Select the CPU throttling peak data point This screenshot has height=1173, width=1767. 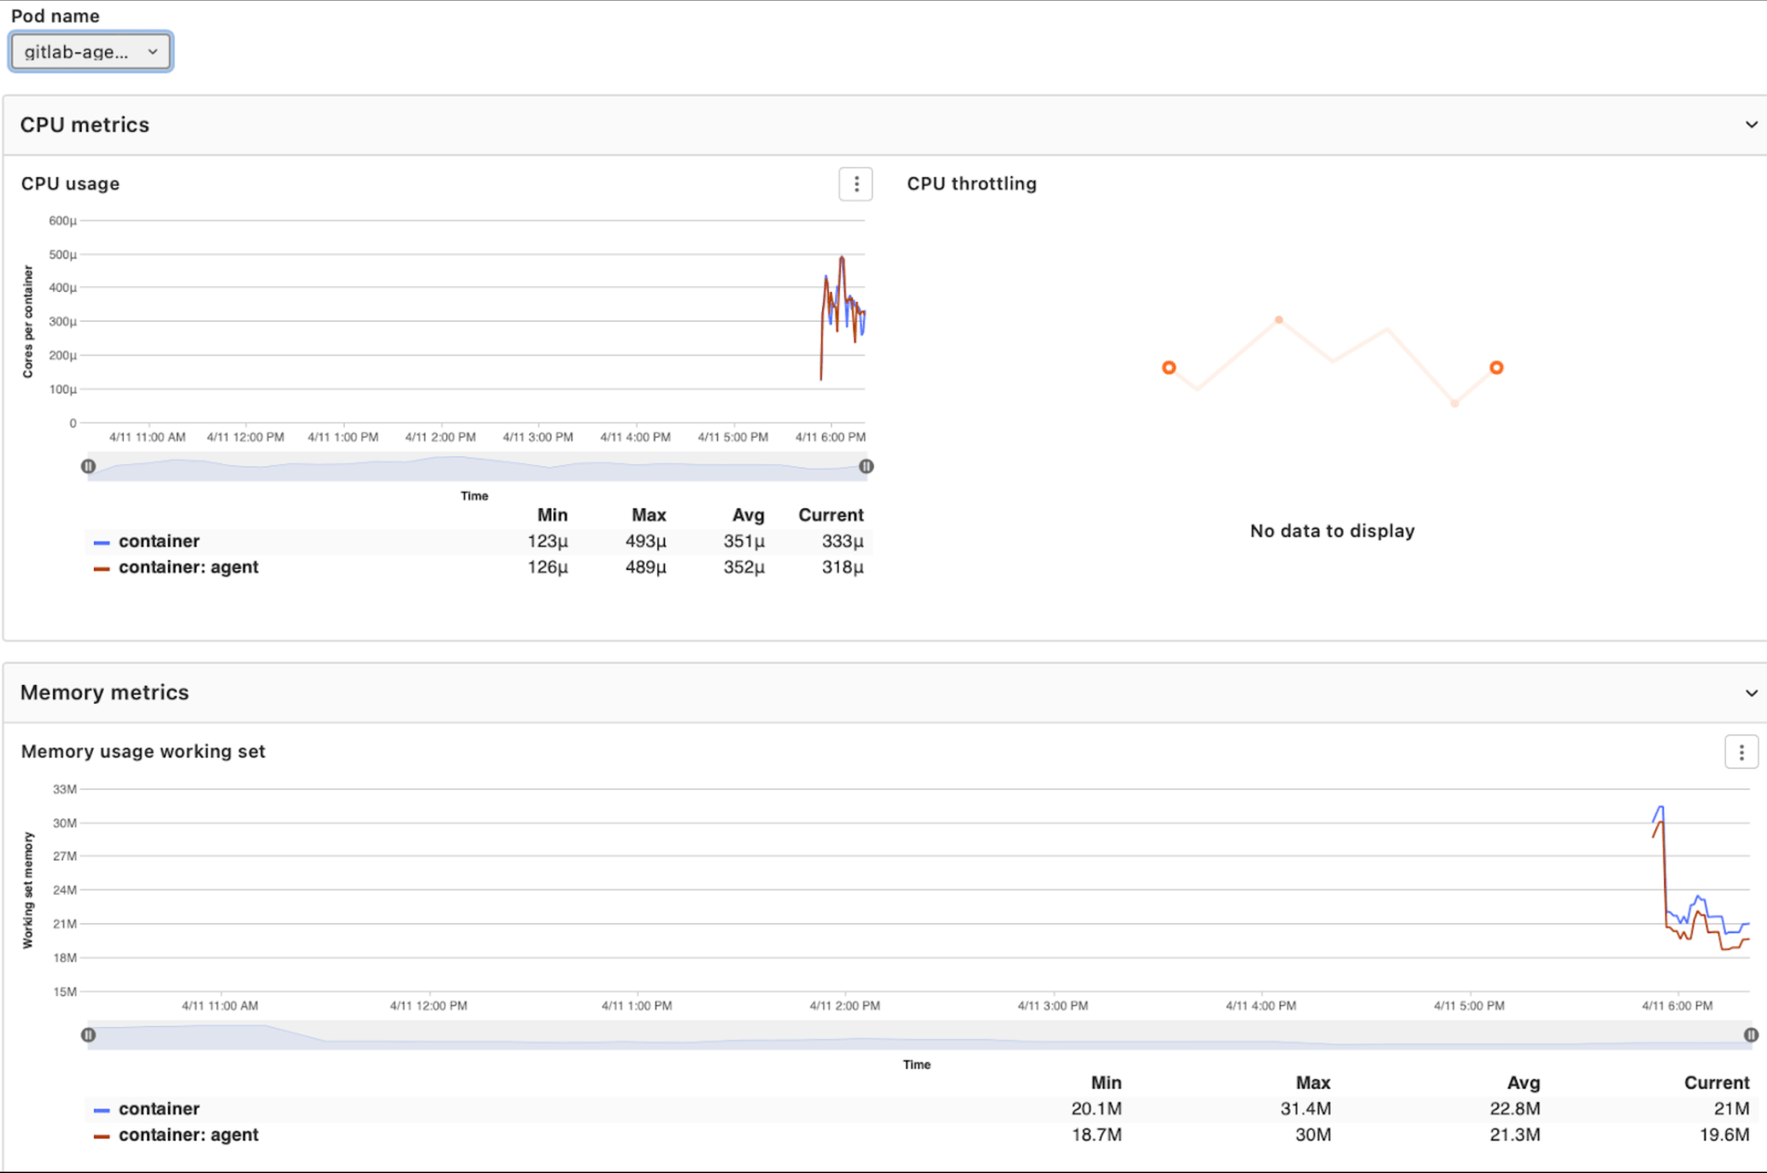(x=1279, y=319)
